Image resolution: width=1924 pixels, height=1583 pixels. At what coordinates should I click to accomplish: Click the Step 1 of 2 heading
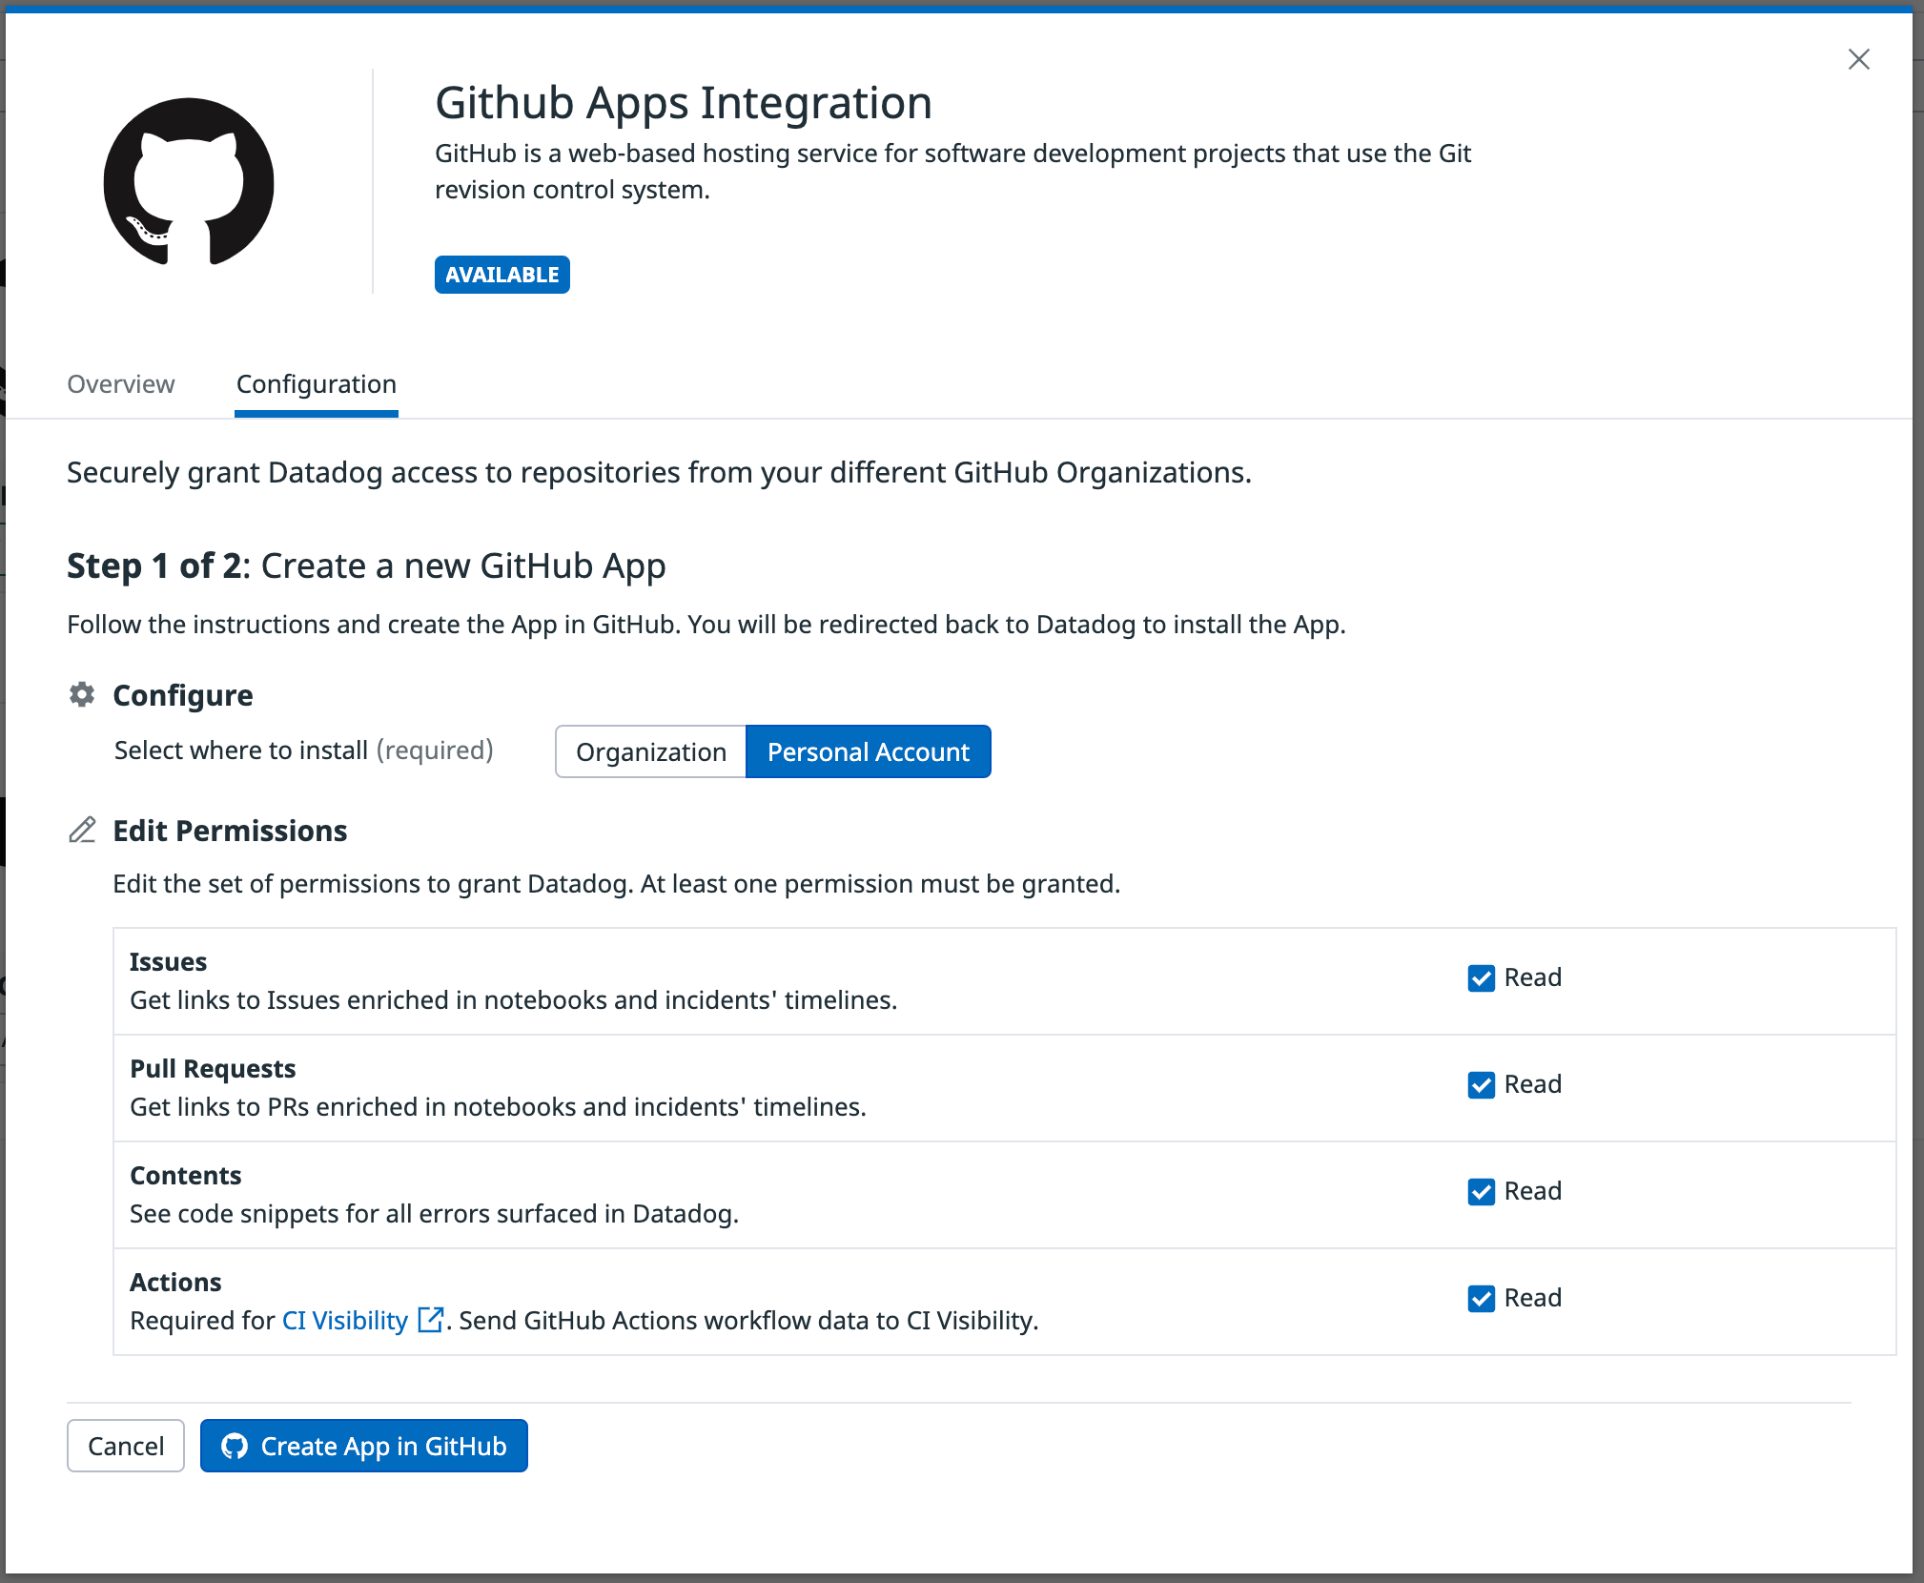point(366,565)
